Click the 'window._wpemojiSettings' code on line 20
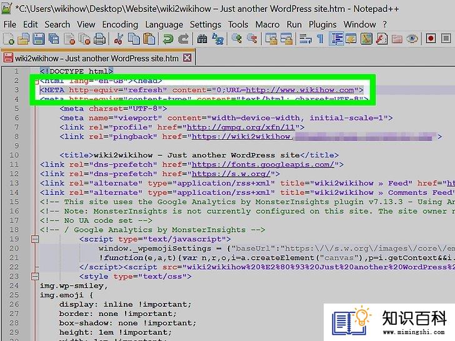The width and height of the screenshot is (455, 341). click(155, 249)
